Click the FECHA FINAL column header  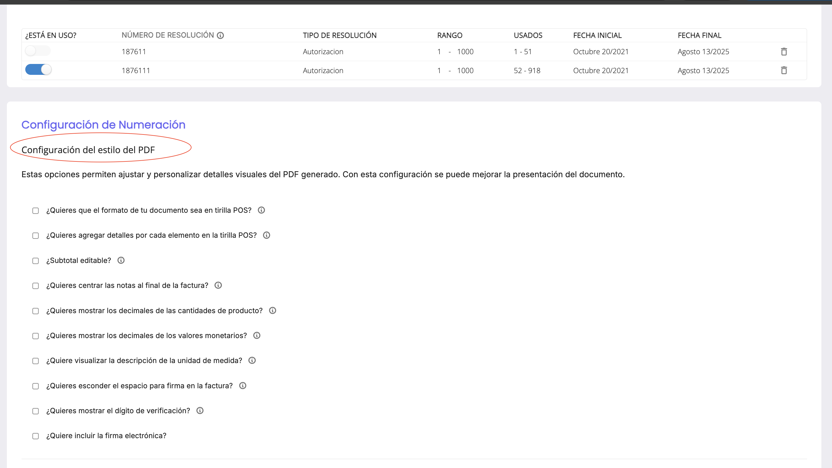(x=699, y=36)
